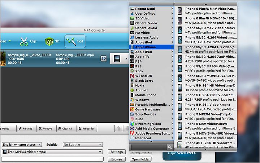Click the magnifier search icon

point(169,147)
